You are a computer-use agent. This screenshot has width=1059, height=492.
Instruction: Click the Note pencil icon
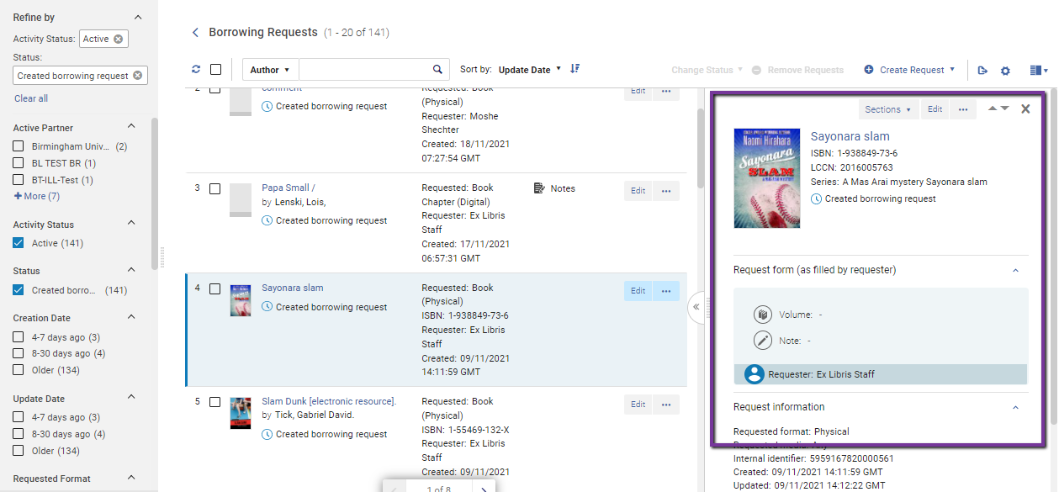pyautogui.click(x=763, y=341)
